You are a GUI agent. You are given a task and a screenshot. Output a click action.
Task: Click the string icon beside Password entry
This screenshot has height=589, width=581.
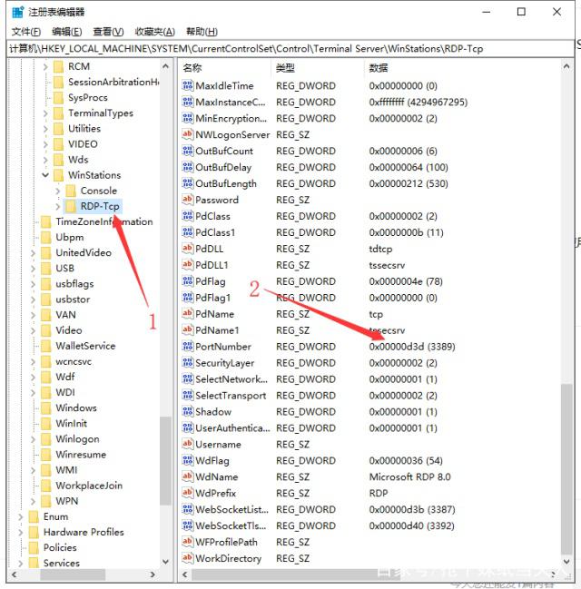point(188,200)
